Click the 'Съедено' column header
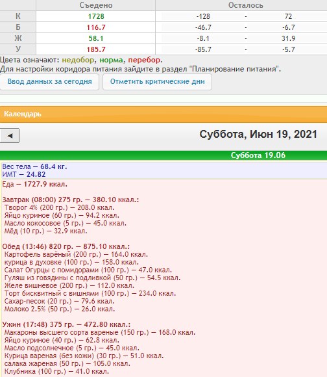327x377 pixels. point(96,5)
